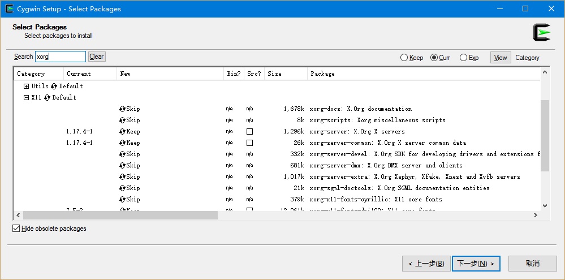Image resolution: width=565 pixels, height=280 pixels.
Task: Cycle the Keep icon for xorg-server-common
Action: point(122,143)
